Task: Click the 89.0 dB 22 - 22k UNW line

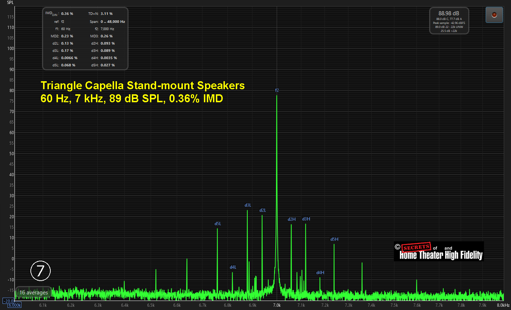Action: [x=449, y=27]
